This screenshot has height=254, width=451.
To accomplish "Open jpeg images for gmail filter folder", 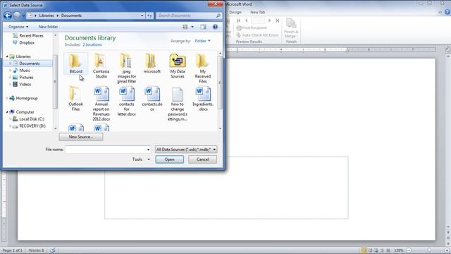I will [x=127, y=68].
